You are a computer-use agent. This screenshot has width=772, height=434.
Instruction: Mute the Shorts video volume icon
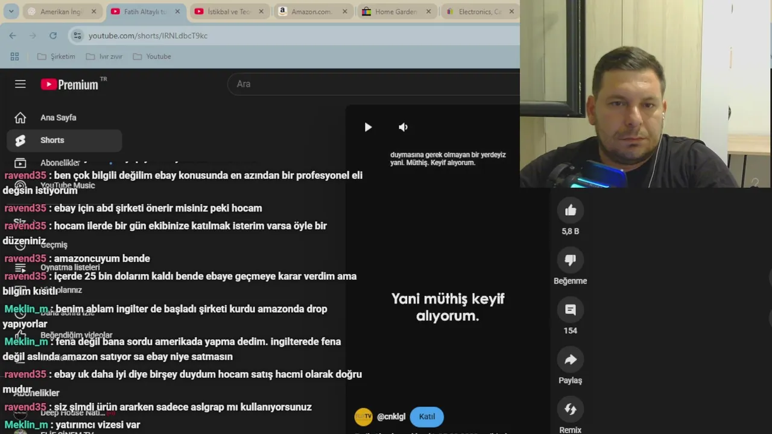pos(403,127)
